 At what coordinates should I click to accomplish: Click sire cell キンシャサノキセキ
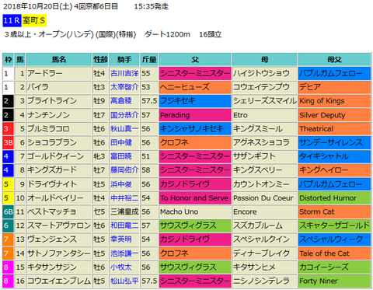click(195, 129)
